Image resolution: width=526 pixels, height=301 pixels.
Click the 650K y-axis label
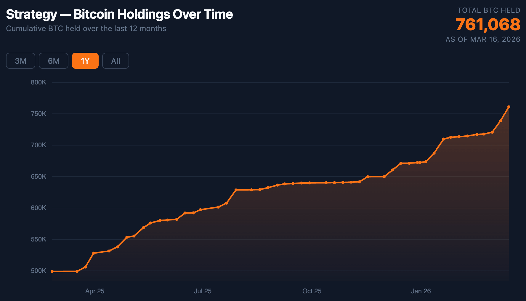pyautogui.click(x=39, y=177)
